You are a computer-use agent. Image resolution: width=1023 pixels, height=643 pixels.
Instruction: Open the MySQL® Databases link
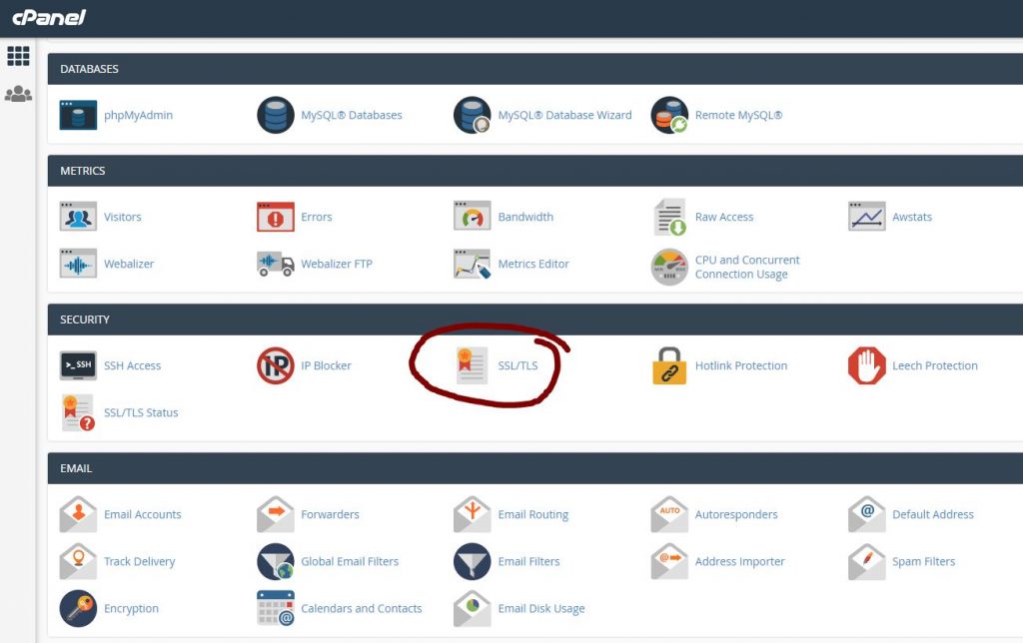[x=352, y=116]
